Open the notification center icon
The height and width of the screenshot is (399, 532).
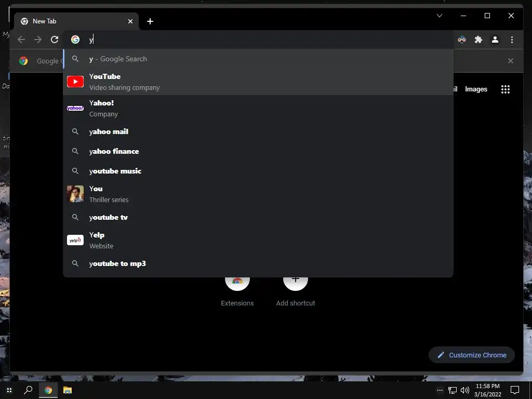515,390
